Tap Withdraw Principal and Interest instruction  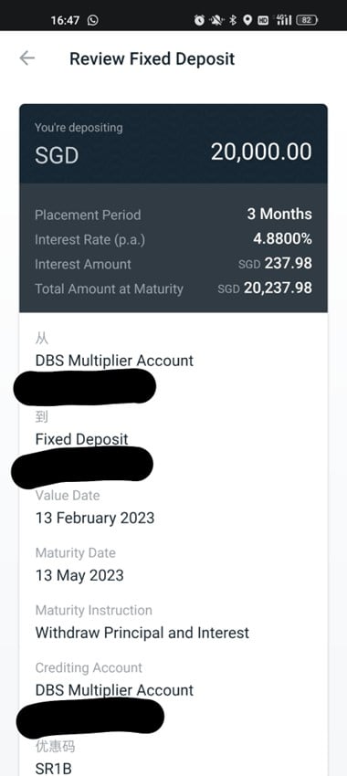pos(142,633)
